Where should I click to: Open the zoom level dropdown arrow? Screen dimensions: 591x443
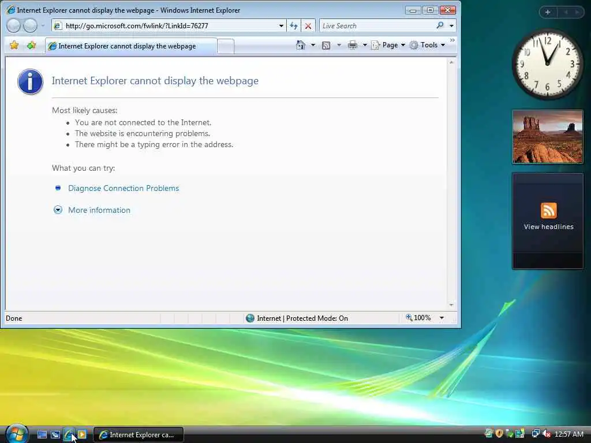pyautogui.click(x=442, y=318)
